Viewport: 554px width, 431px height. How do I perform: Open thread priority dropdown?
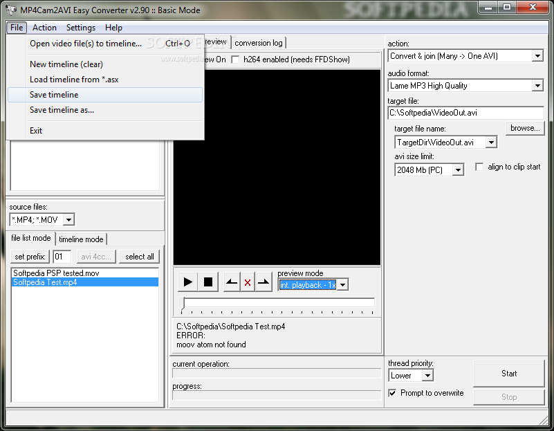click(x=427, y=376)
